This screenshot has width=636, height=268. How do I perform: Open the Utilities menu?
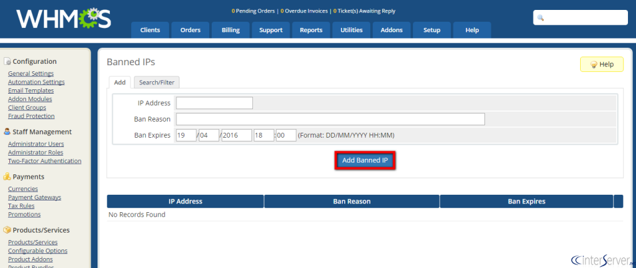click(x=352, y=30)
